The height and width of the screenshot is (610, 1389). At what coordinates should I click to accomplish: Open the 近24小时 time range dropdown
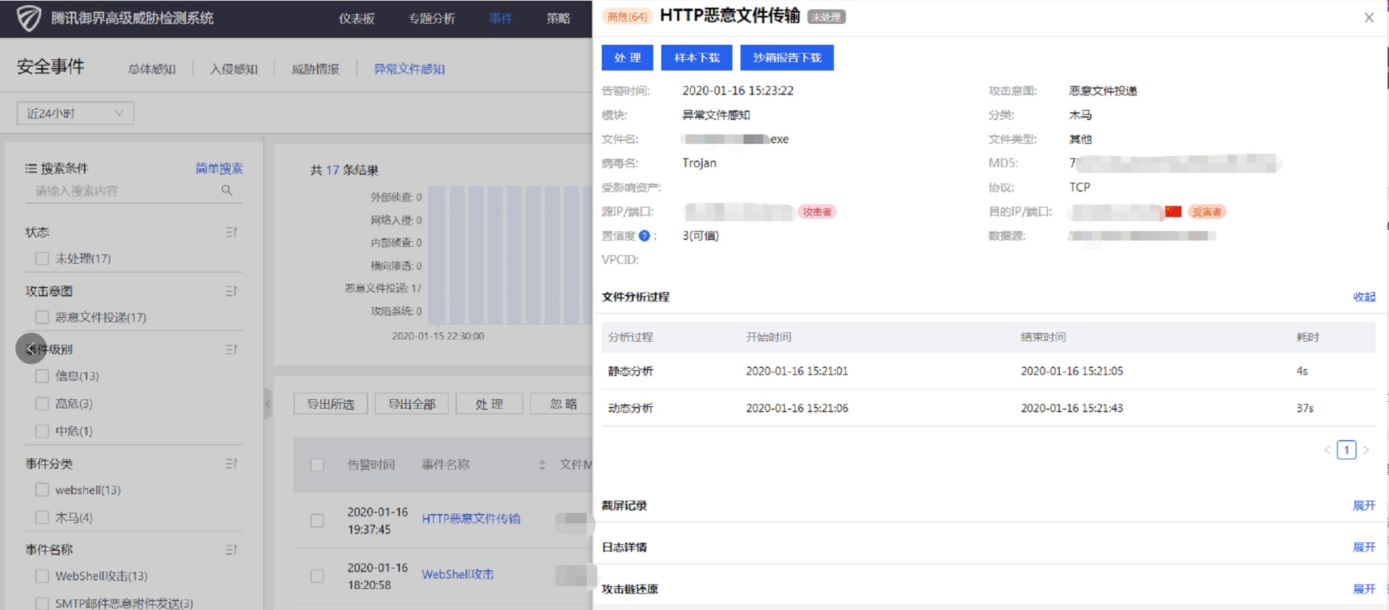coord(75,113)
